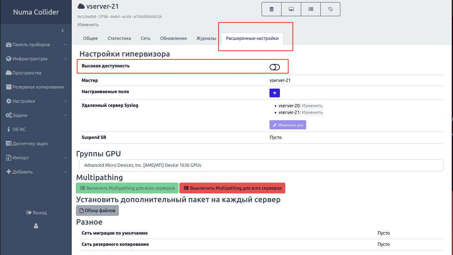This screenshot has height=255, width=453.
Task: Click the servers list icon near the top right
Action: pyautogui.click(x=311, y=9)
